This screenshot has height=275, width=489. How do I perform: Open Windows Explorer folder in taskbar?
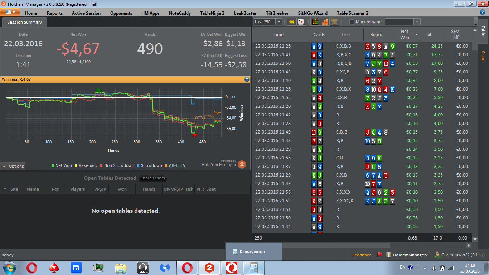click(121, 267)
